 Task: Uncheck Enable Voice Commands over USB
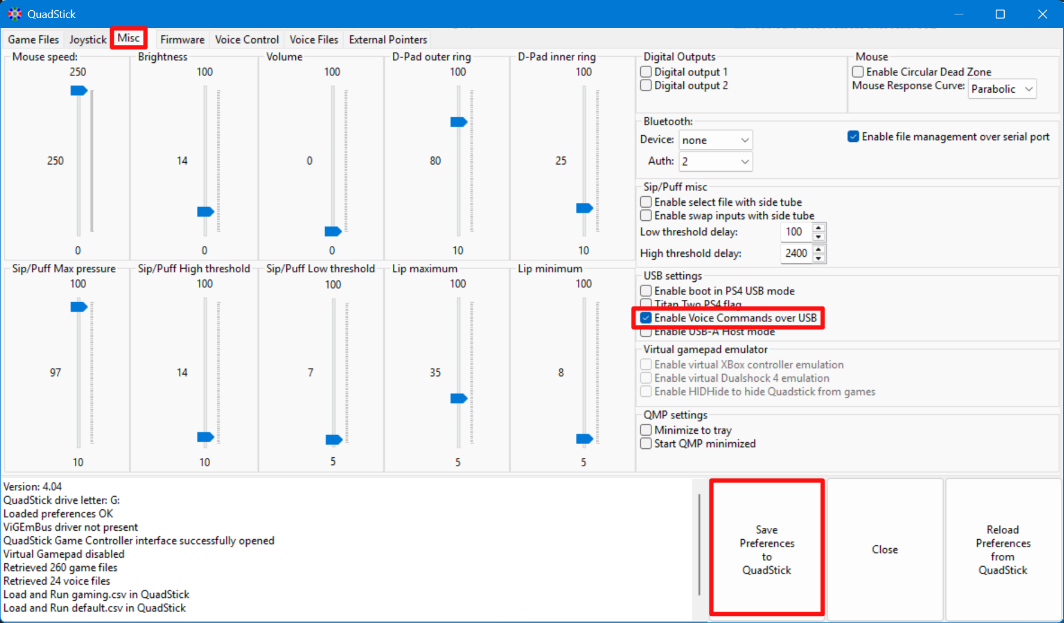click(646, 318)
